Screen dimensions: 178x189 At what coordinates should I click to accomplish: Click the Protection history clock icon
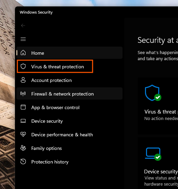pos(23,161)
